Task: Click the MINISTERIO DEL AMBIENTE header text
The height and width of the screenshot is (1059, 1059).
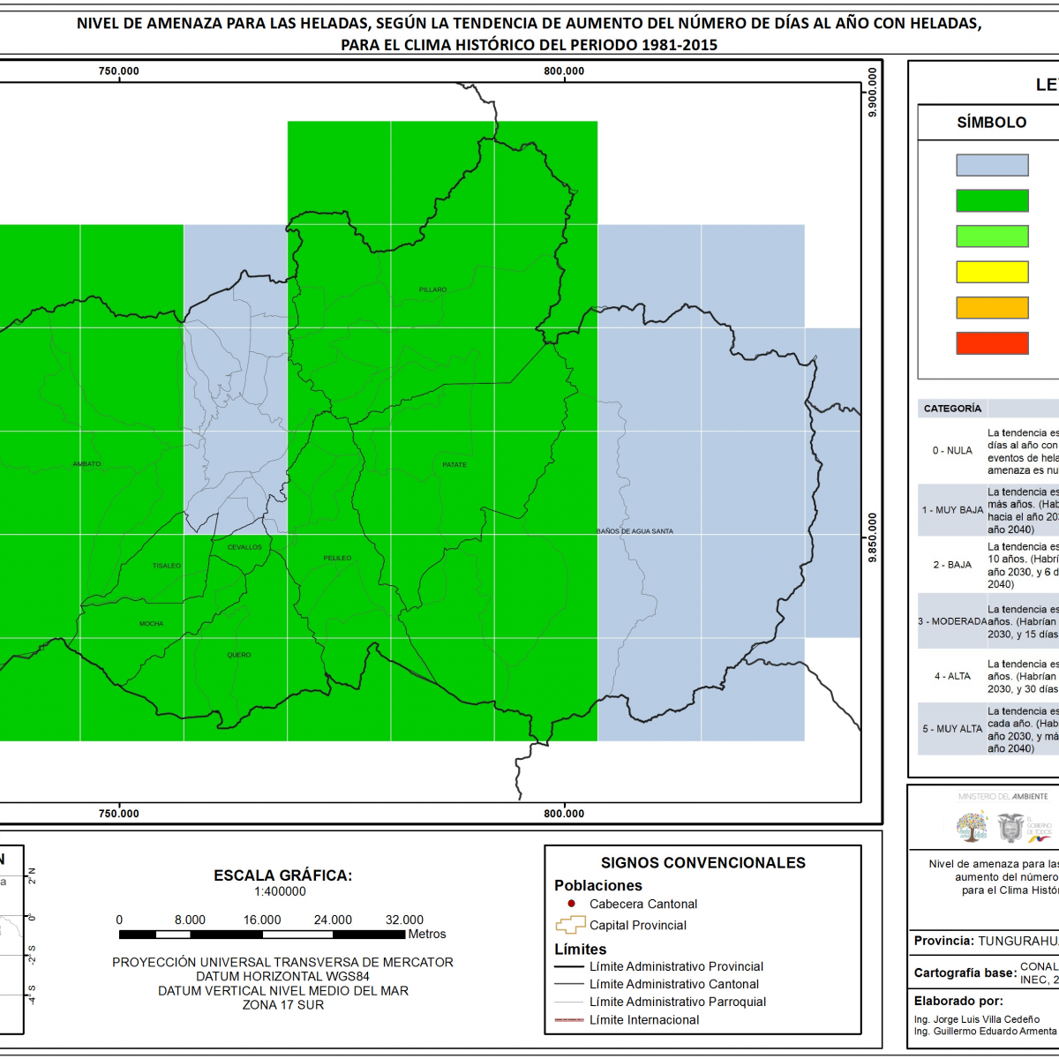Action: click(x=1003, y=796)
